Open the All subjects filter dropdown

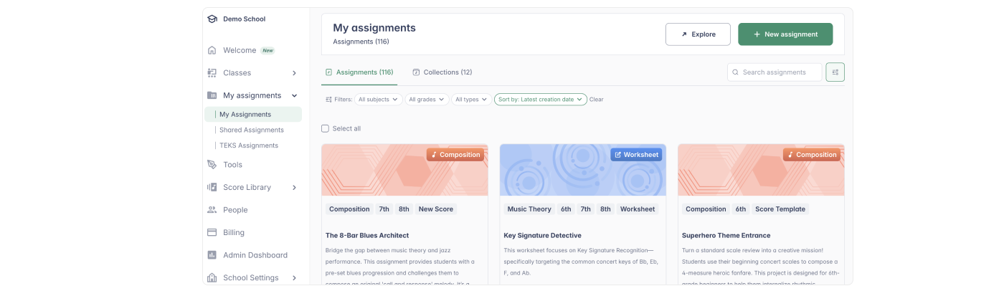tap(378, 100)
